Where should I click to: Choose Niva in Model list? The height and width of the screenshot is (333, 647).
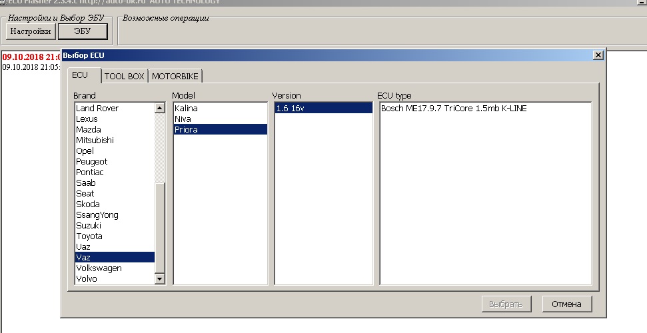click(x=221, y=119)
